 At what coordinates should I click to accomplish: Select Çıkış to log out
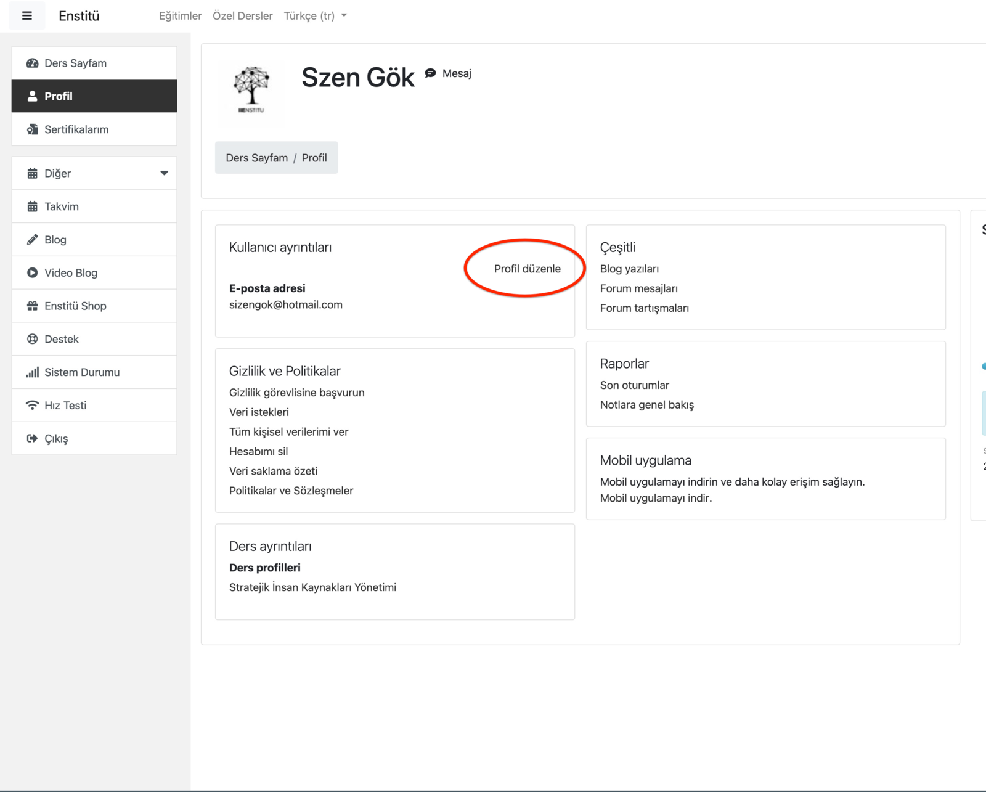(56, 439)
